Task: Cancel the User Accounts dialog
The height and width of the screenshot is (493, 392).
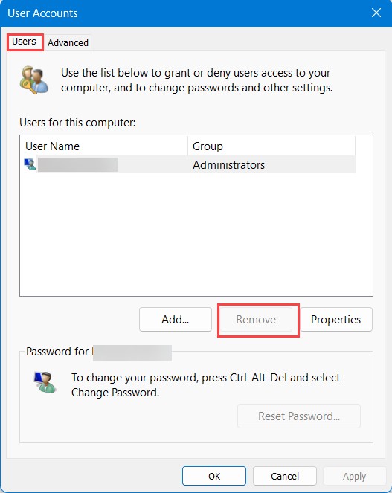Action: pyautogui.click(x=285, y=476)
